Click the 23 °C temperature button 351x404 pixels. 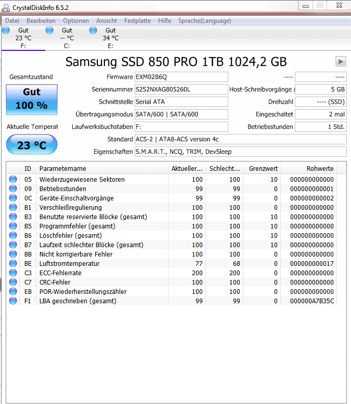32,144
